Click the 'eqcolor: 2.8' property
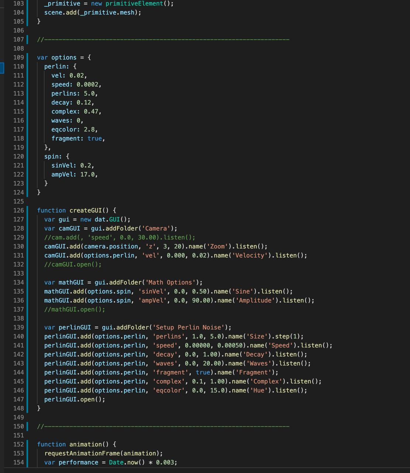410x473 pixels. (75, 129)
